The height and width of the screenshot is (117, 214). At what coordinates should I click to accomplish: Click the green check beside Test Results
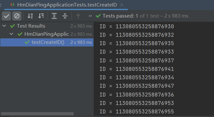[x=12, y=26]
